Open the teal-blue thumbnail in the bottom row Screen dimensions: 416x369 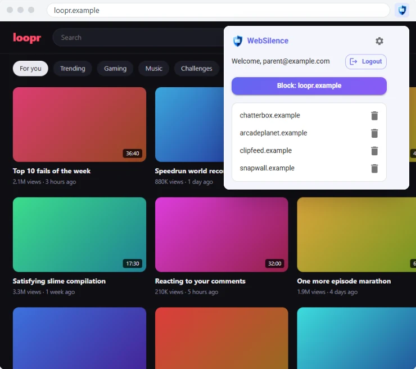[x=356, y=338]
